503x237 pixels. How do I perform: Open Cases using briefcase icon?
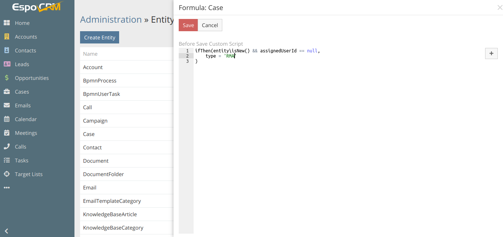click(7, 92)
